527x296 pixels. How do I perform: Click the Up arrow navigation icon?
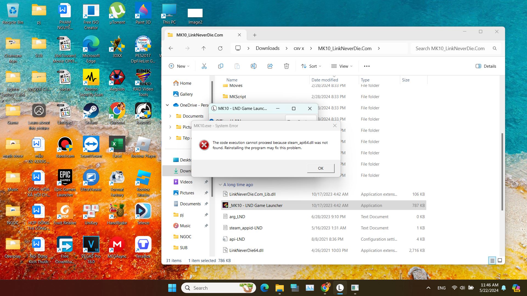point(203,49)
